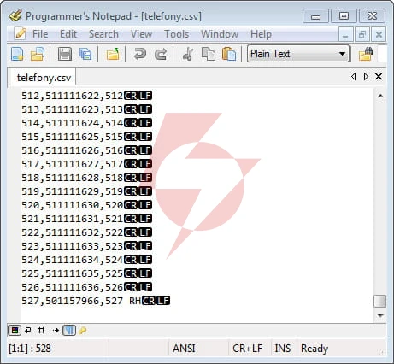Save the file using the floppy disk icon
394x364 pixels.
(x=65, y=54)
